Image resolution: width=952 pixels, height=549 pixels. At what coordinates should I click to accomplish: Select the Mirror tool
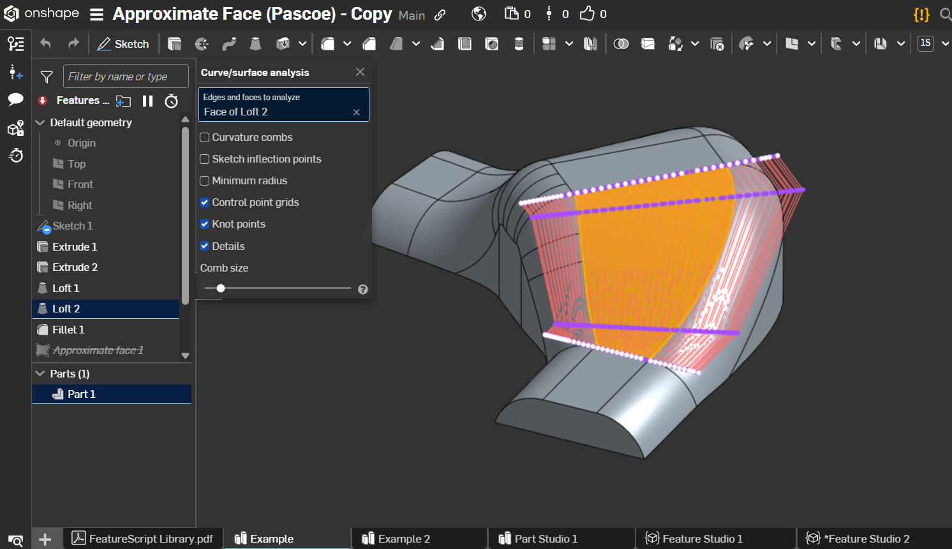tap(590, 43)
